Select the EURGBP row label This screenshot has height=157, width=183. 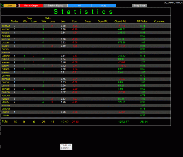tap(6, 62)
